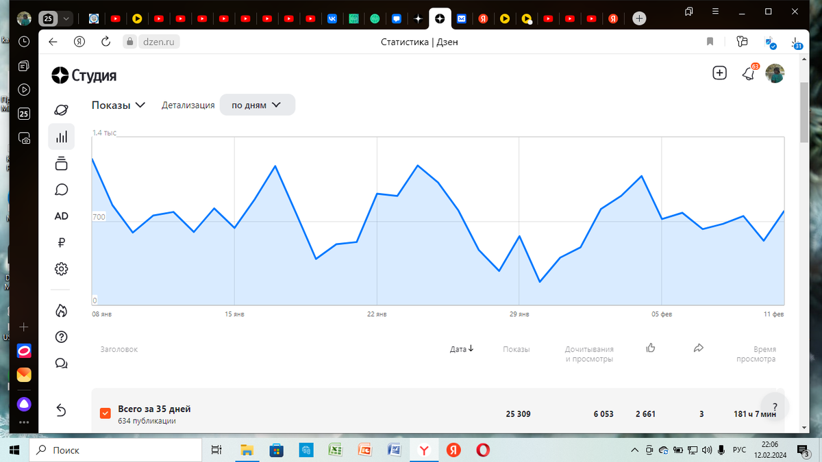Viewport: 822px width, 462px height.
Task: Open the orange mail icon in browser sidebar
Action: click(x=24, y=374)
